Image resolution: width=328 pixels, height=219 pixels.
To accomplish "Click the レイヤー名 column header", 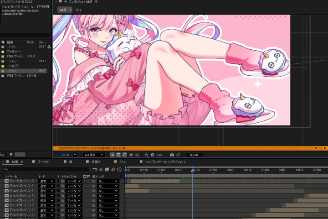I will (x=11, y=177).
